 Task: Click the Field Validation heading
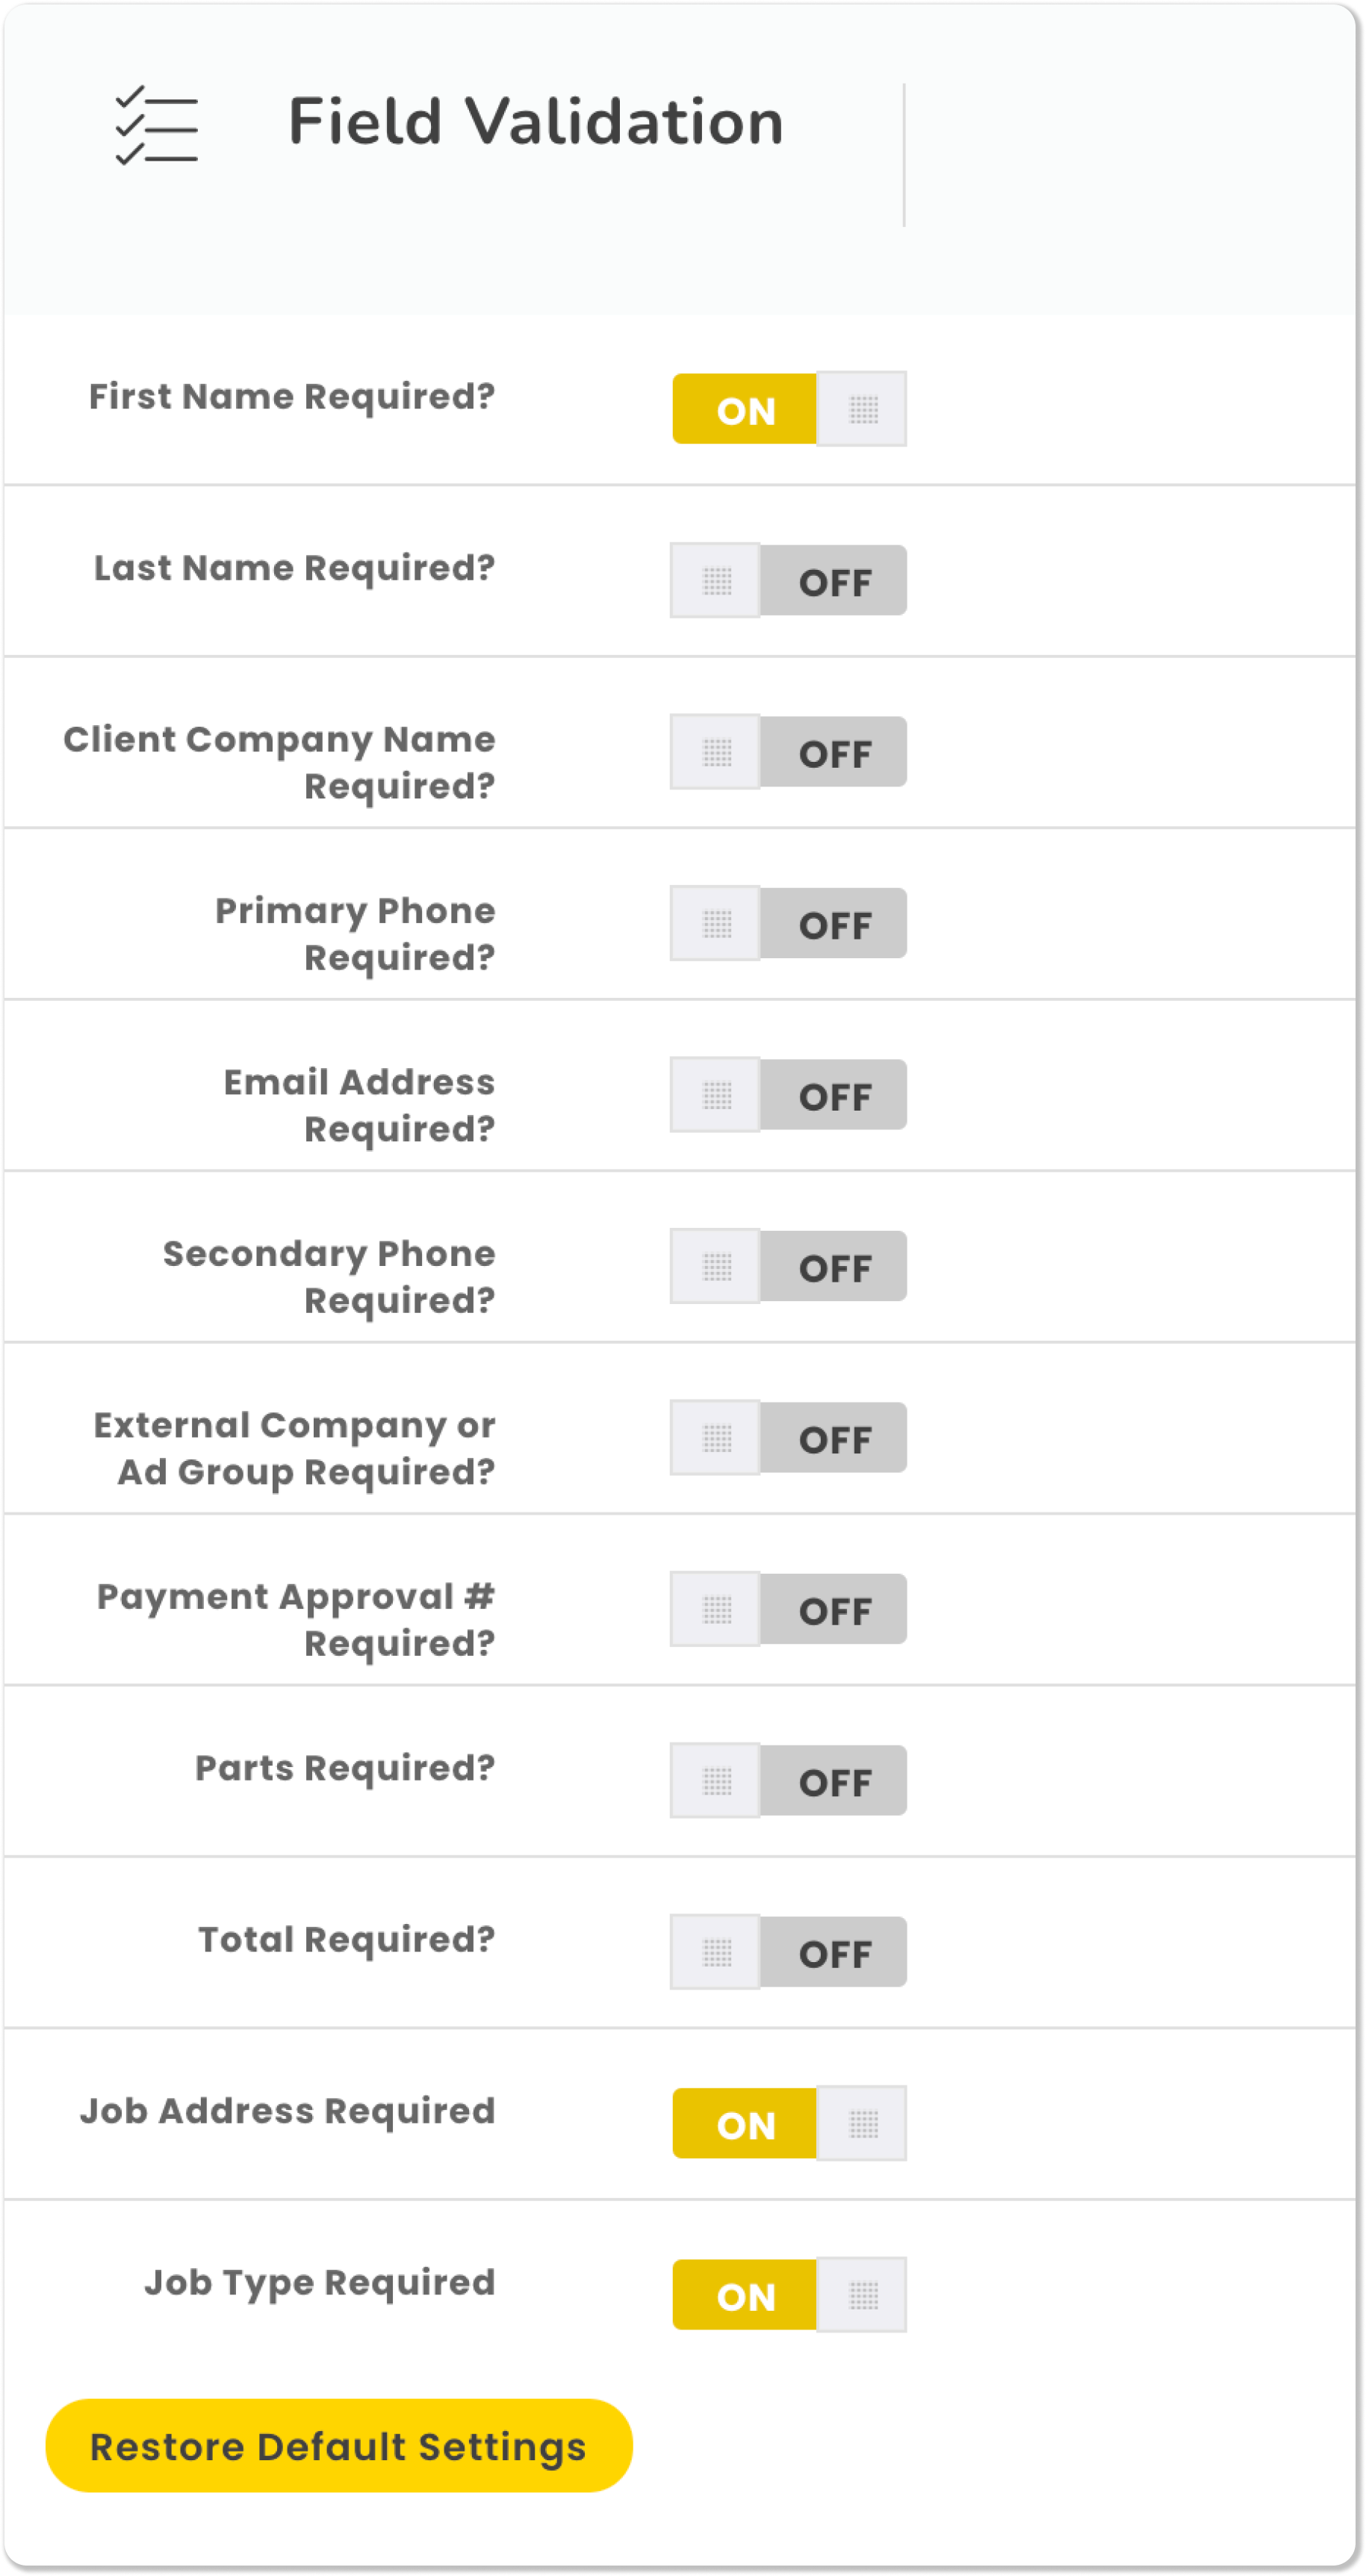(536, 122)
